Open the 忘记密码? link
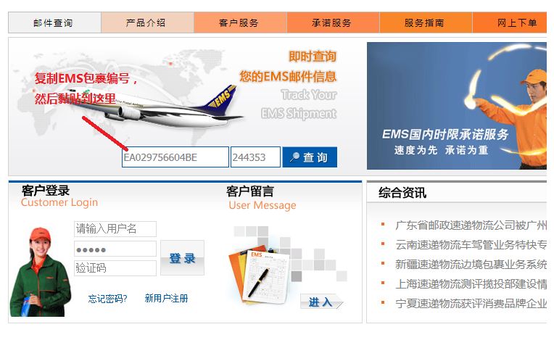 point(107,299)
